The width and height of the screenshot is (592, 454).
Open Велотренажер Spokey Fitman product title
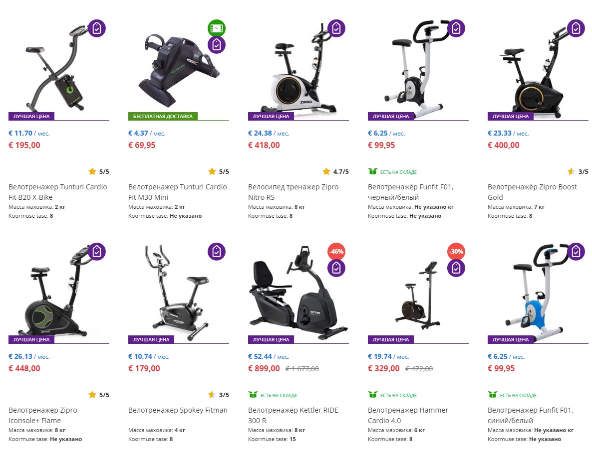(178, 410)
